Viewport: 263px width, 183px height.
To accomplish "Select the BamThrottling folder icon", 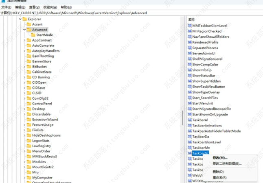I will pyautogui.click(x=29, y=56).
